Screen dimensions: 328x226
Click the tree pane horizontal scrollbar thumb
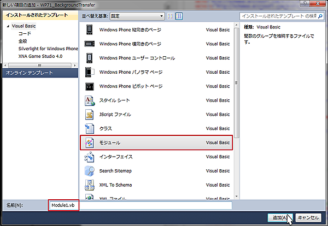click(x=40, y=66)
